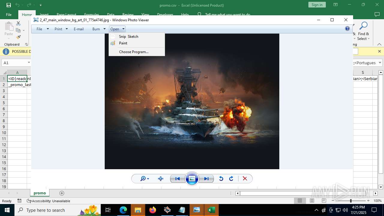Choose Snip & Sketch from Open menu
The width and height of the screenshot is (384, 216).
coord(137,37)
